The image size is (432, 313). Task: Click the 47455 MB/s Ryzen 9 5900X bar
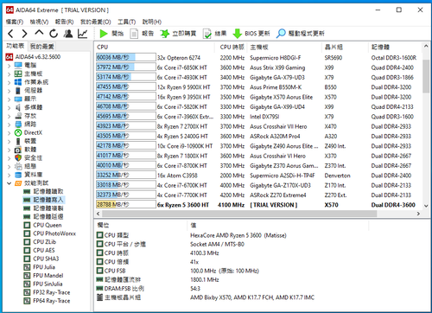coord(126,86)
